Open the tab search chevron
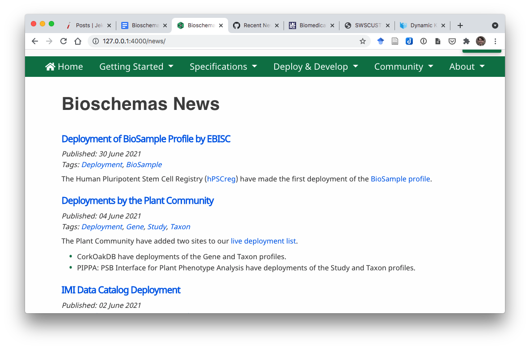The width and height of the screenshot is (530, 349). point(495,25)
